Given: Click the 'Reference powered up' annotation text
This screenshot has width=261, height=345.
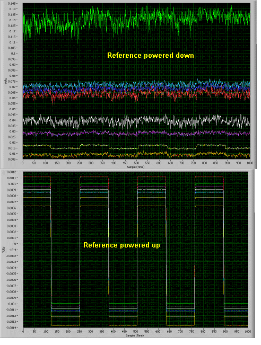Looking at the screenshot, I should click(x=121, y=245).
